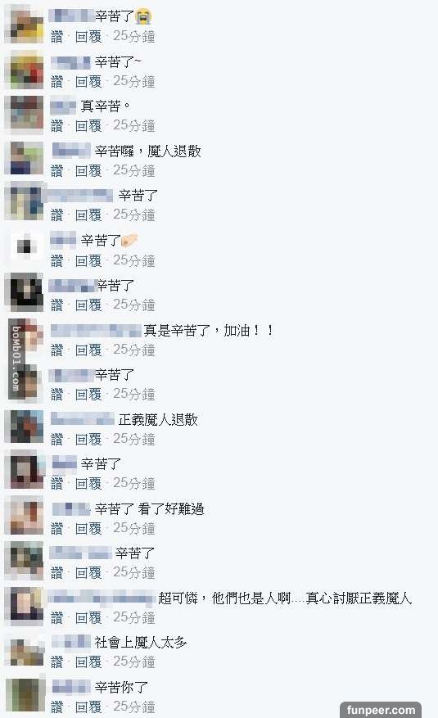Like the comment 正義魔人退散
This screenshot has height=718, width=438.
(x=56, y=439)
